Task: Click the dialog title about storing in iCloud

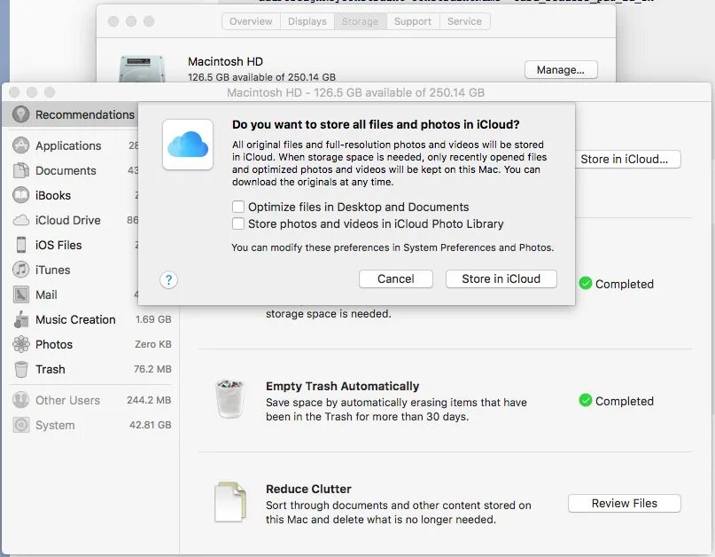Action: pyautogui.click(x=376, y=124)
